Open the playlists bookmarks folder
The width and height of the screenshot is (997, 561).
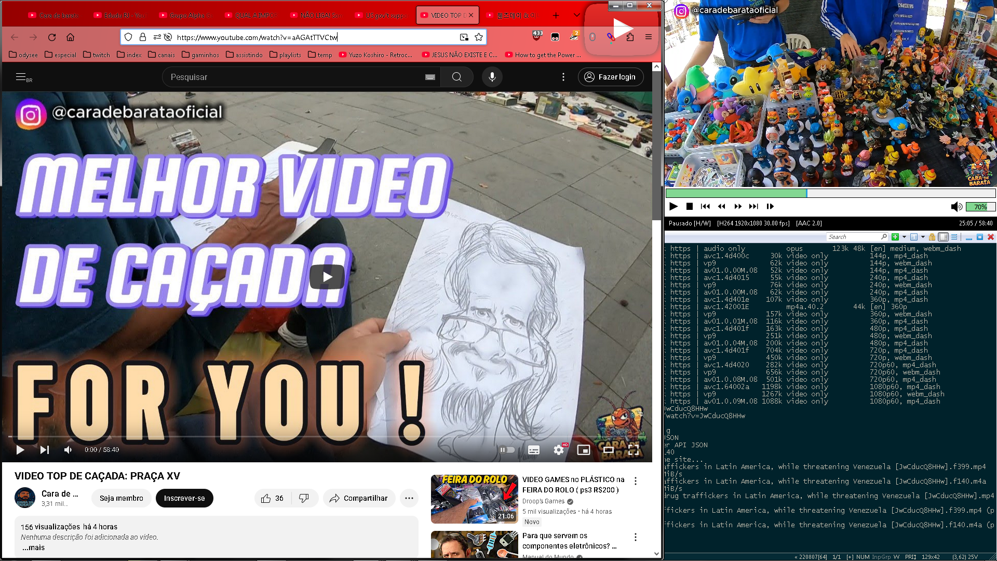tap(285, 55)
